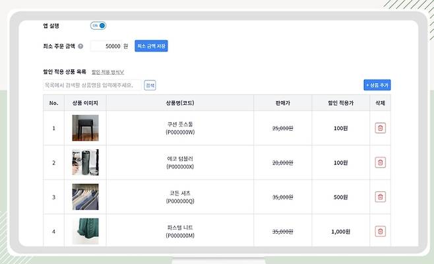Open the 할인 적용 방식 link
The image size is (434, 264).
pyautogui.click(x=108, y=72)
